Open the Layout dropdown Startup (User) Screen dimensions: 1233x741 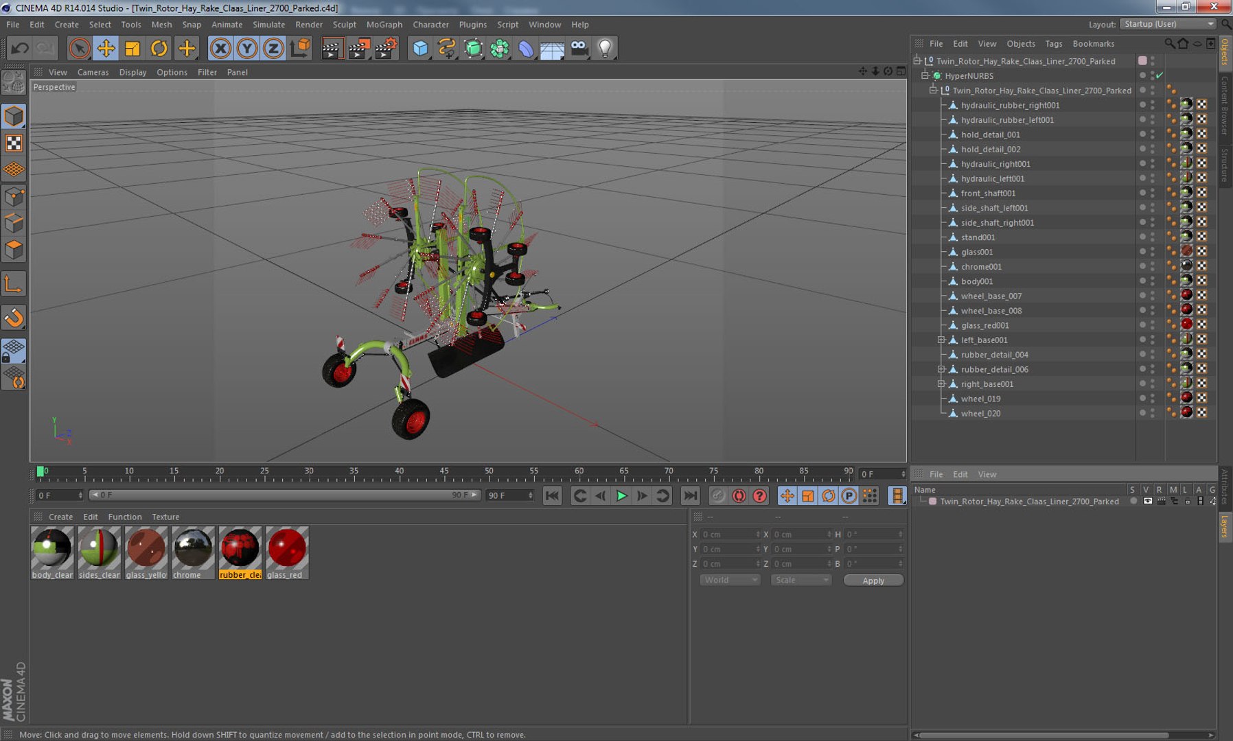click(1168, 24)
